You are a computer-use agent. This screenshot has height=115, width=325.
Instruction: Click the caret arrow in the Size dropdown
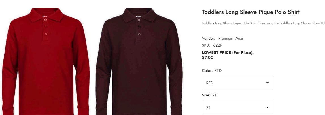point(267,107)
